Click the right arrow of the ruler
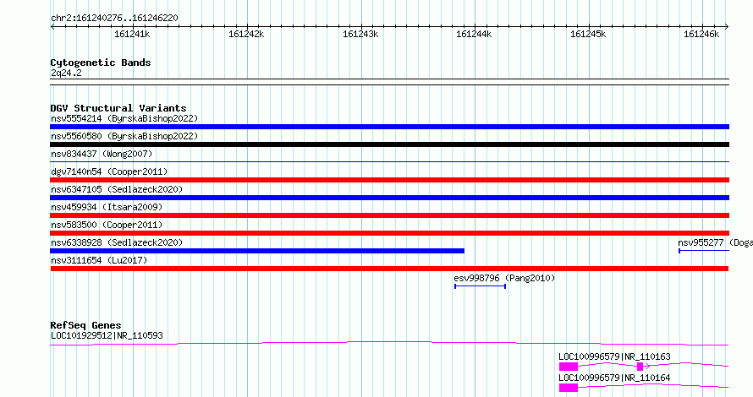Viewport: 753px width, 397px height. pos(727,27)
